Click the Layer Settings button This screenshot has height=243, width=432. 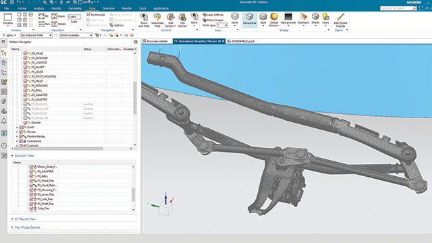213,15
